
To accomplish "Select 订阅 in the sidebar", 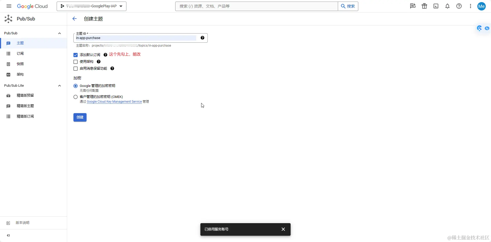I will click(34, 54).
